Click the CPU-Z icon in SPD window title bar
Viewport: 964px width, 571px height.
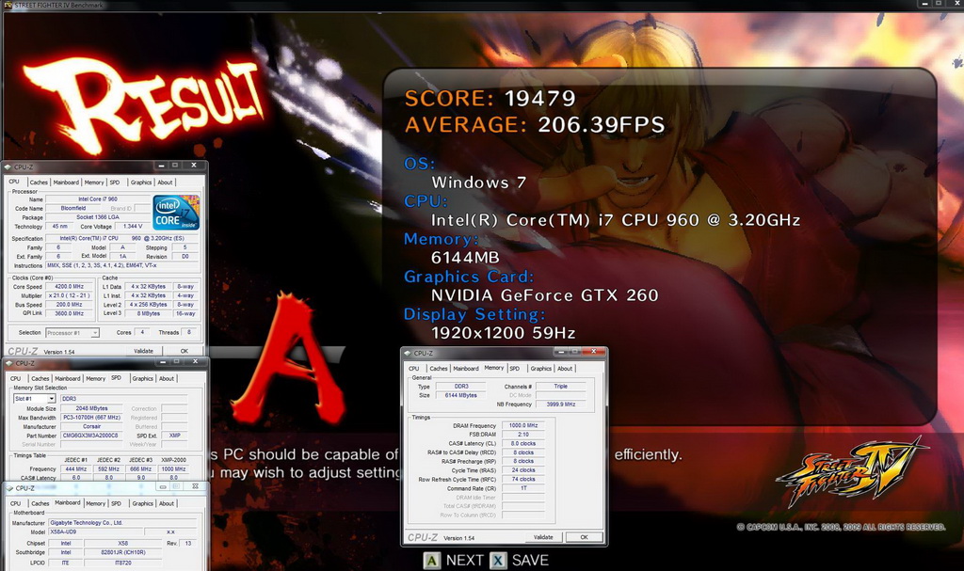pyautogui.click(x=8, y=363)
